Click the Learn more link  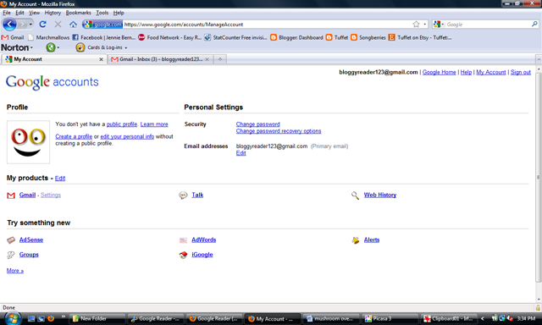click(154, 124)
